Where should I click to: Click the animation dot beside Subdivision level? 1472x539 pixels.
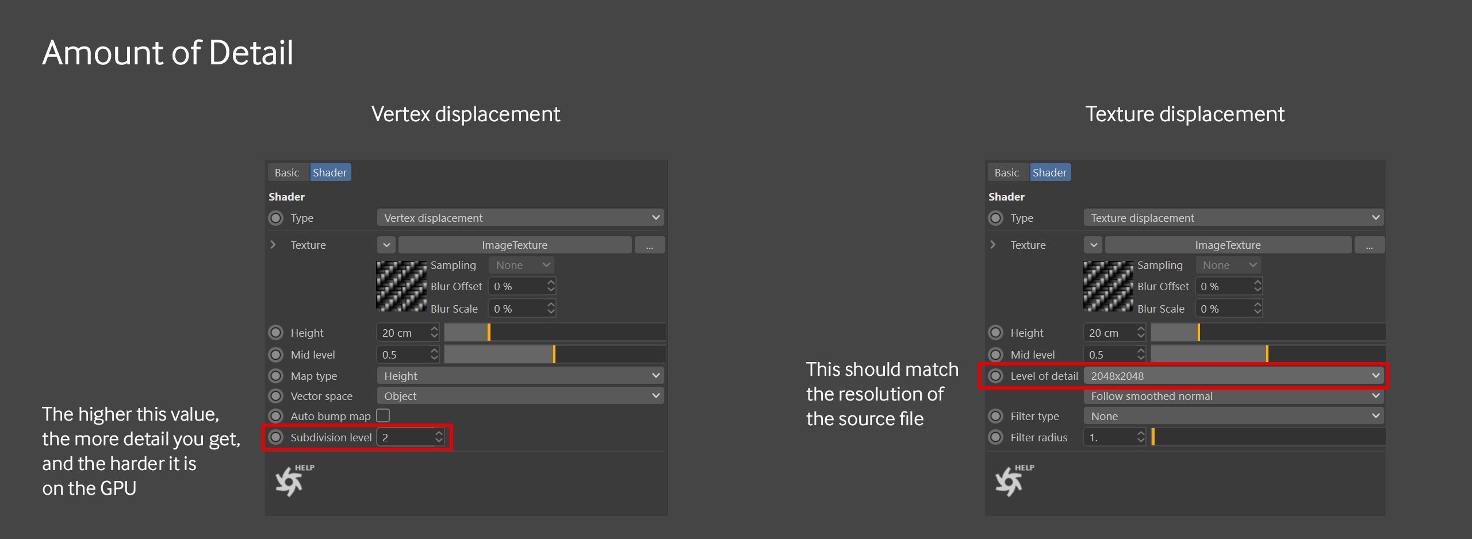click(x=276, y=437)
